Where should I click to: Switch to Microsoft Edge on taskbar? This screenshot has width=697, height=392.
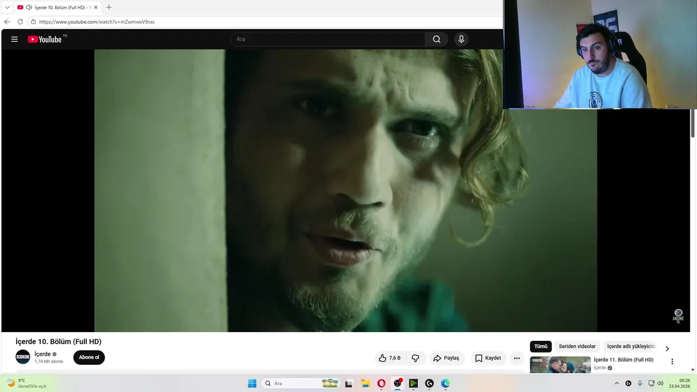(x=445, y=383)
